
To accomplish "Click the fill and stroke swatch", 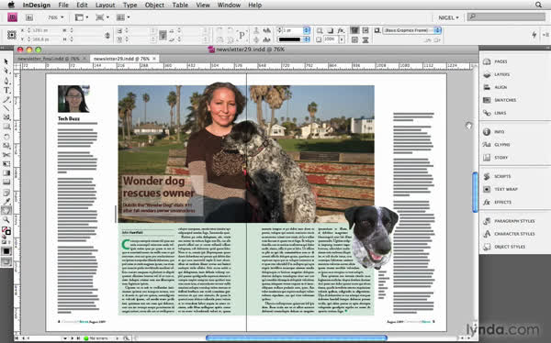I will [x=6, y=231].
